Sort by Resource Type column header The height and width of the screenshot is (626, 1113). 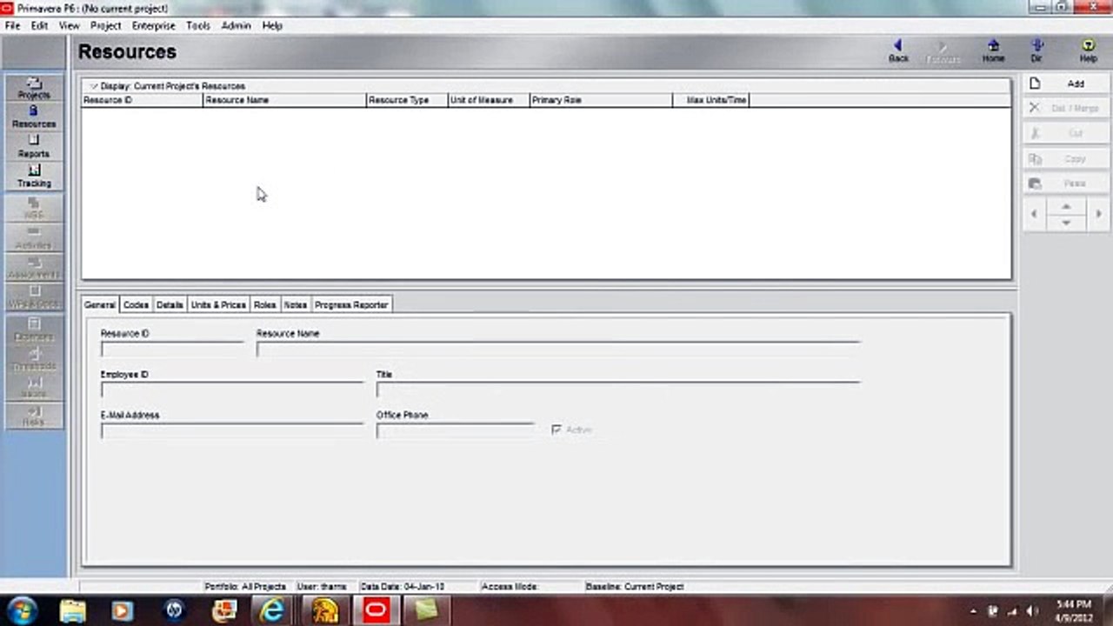(407, 100)
